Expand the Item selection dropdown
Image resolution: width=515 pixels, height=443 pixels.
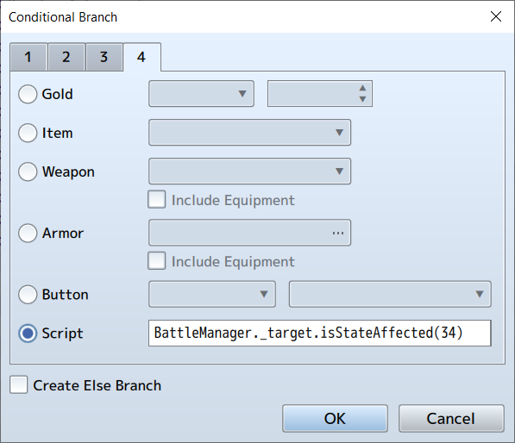coord(249,133)
